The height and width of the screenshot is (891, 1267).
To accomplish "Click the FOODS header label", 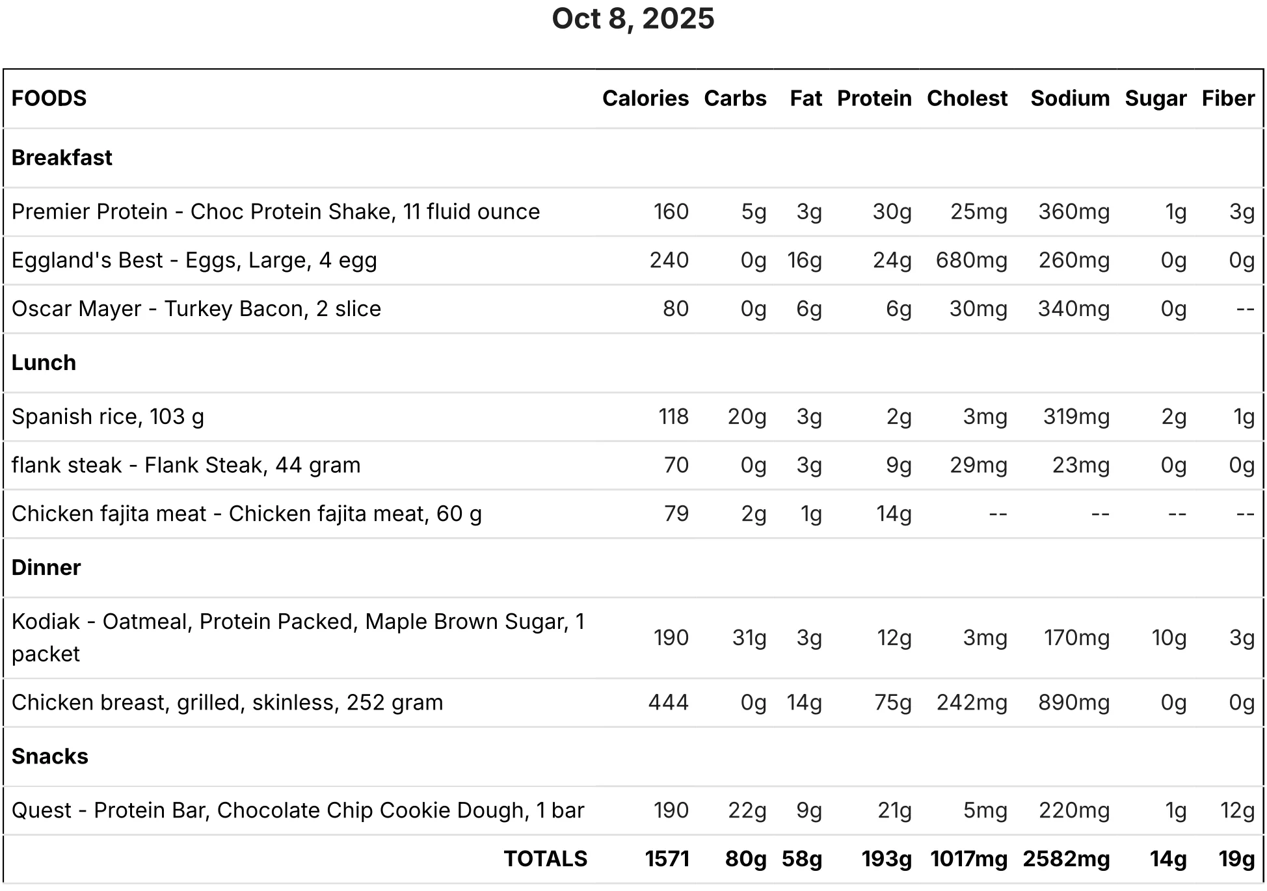I will pyautogui.click(x=49, y=98).
